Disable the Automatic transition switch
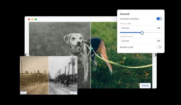 (x=159, y=19)
